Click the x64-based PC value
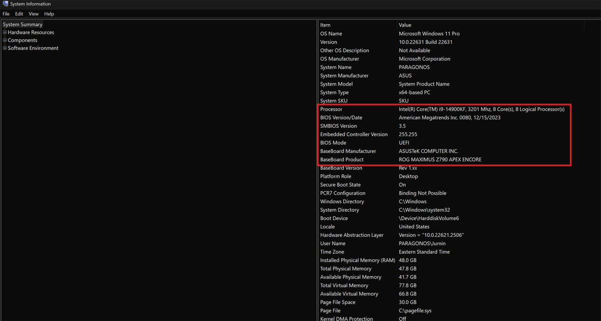 tap(414, 93)
